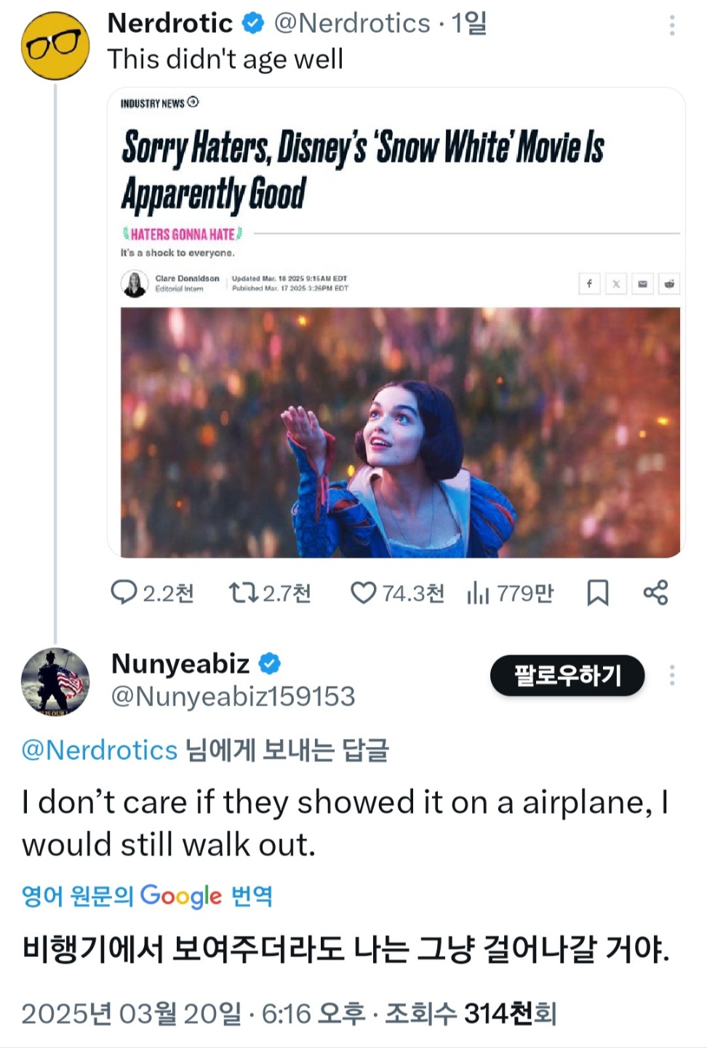The height and width of the screenshot is (1048, 707).
Task: Share the article via X icon
Action: (x=616, y=284)
